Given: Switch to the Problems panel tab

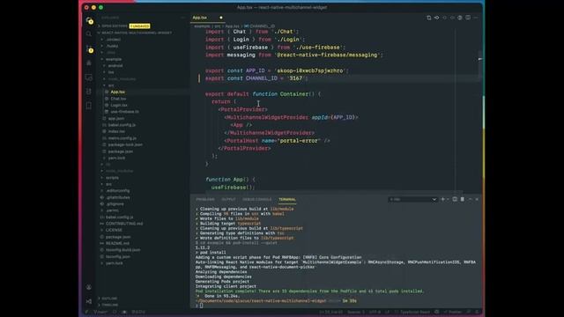Looking at the screenshot, I should 205,200.
